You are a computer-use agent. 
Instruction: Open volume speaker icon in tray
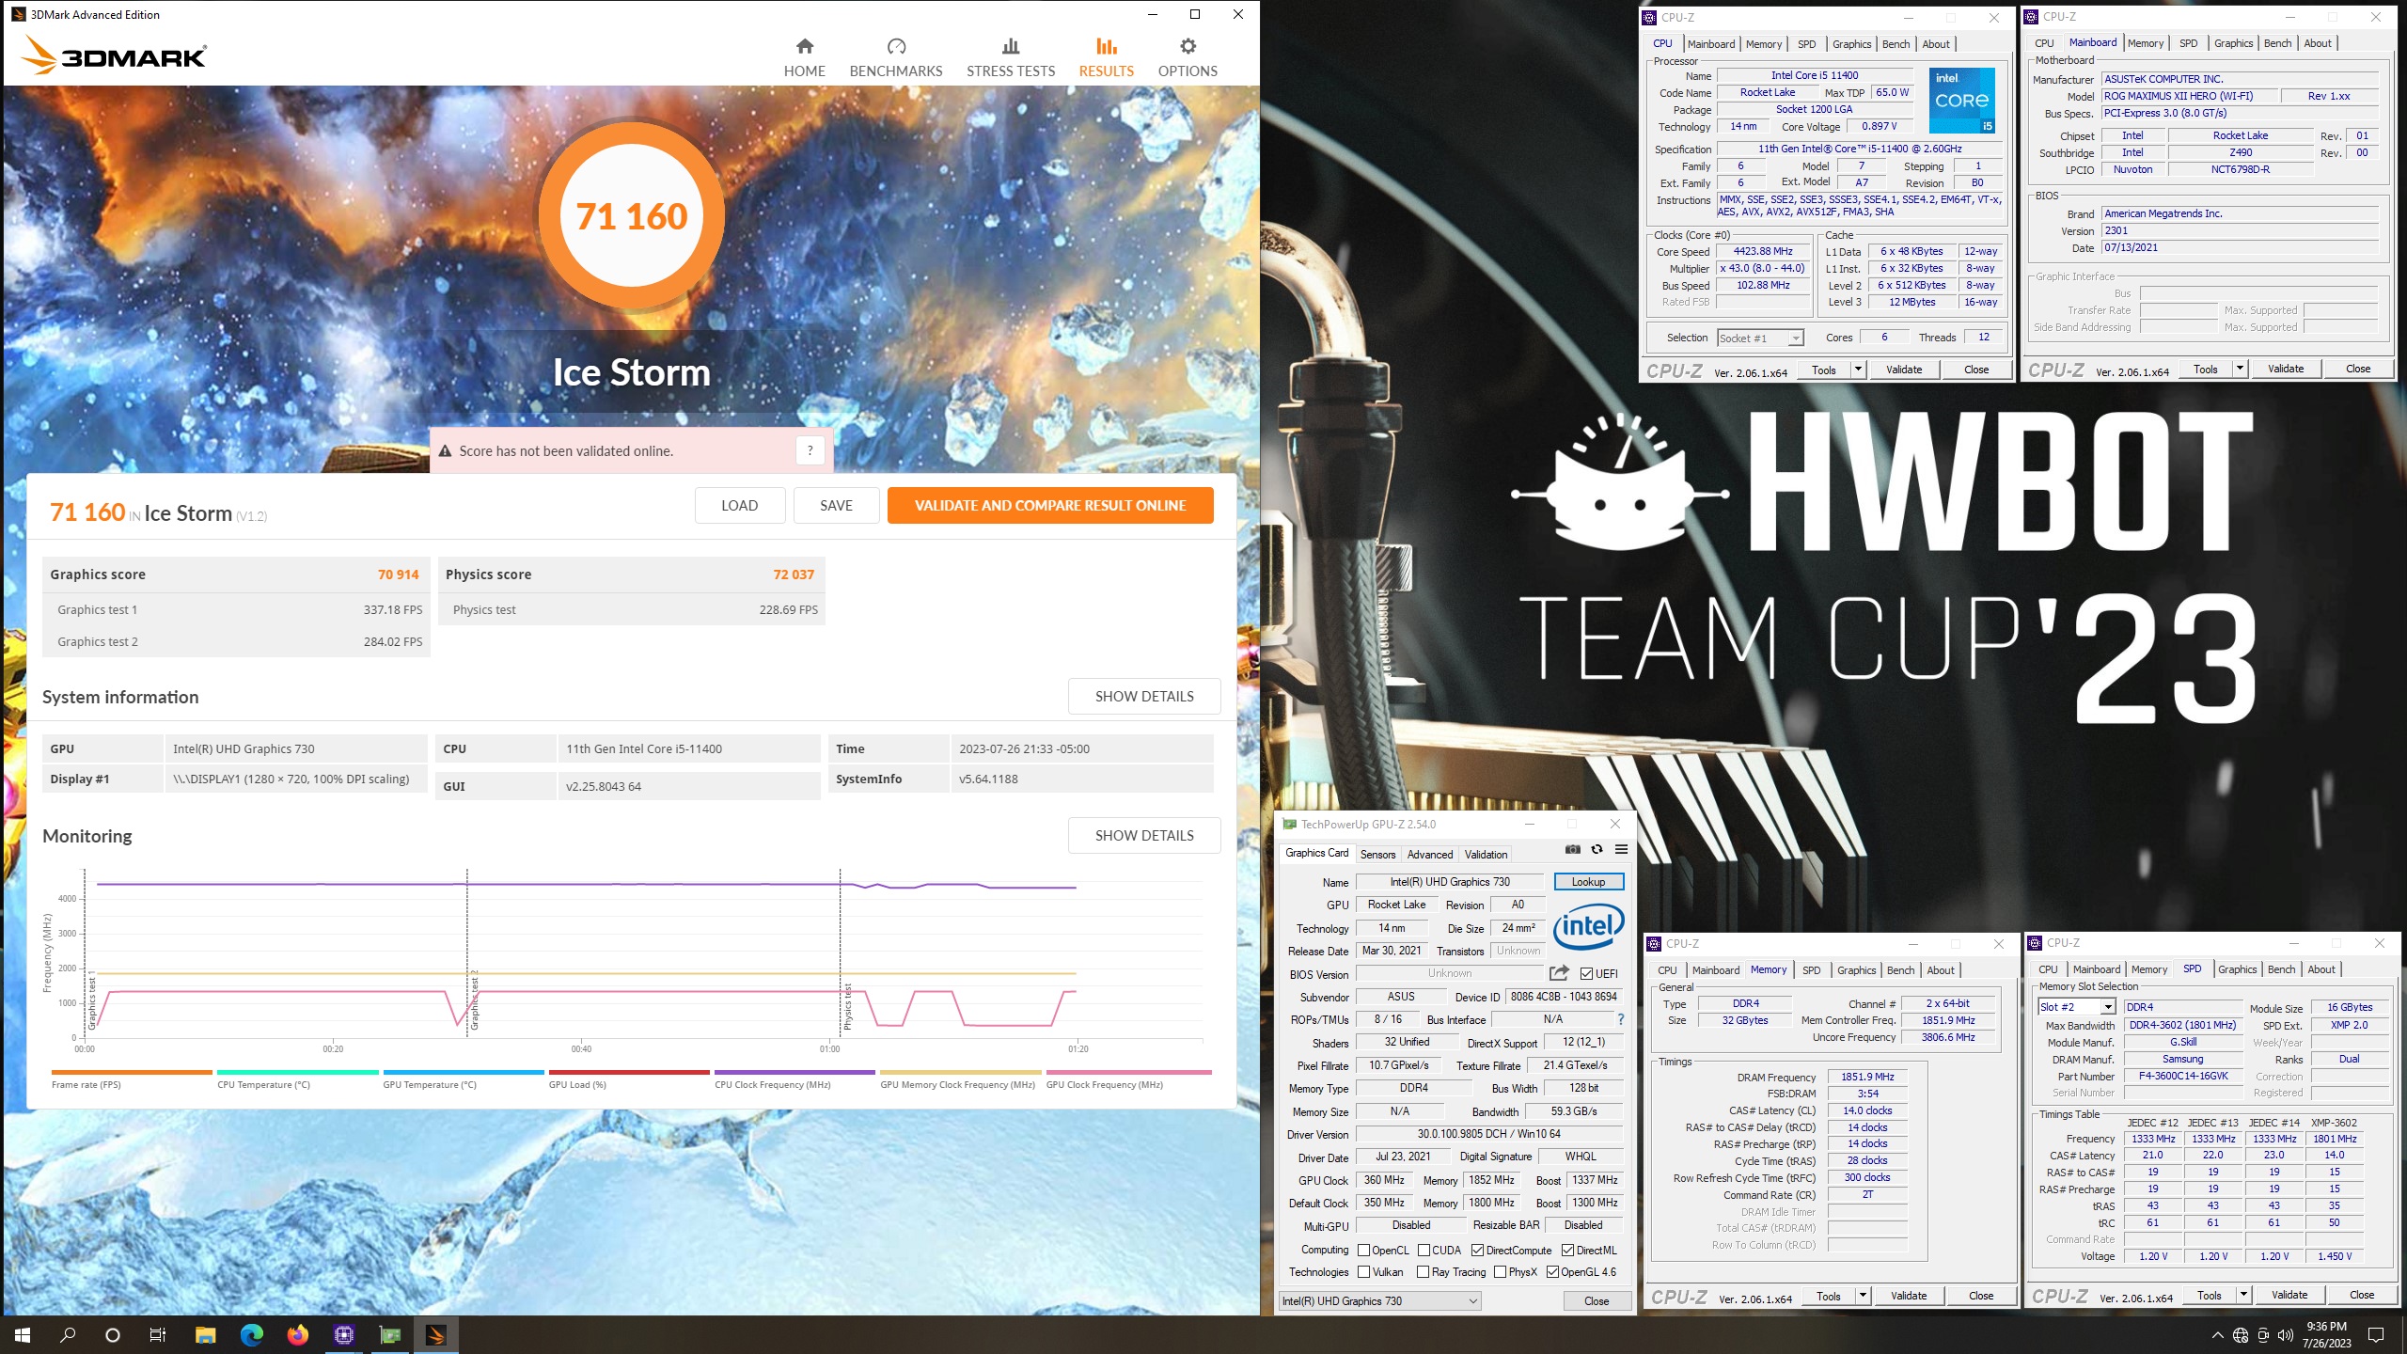(x=2286, y=1335)
